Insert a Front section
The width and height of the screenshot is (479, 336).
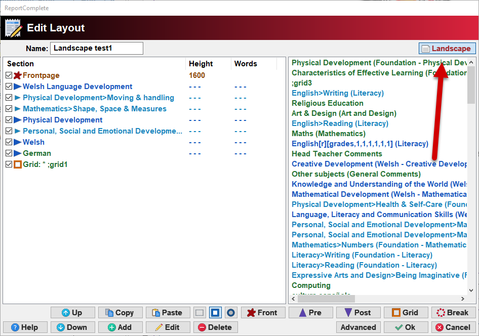263,313
